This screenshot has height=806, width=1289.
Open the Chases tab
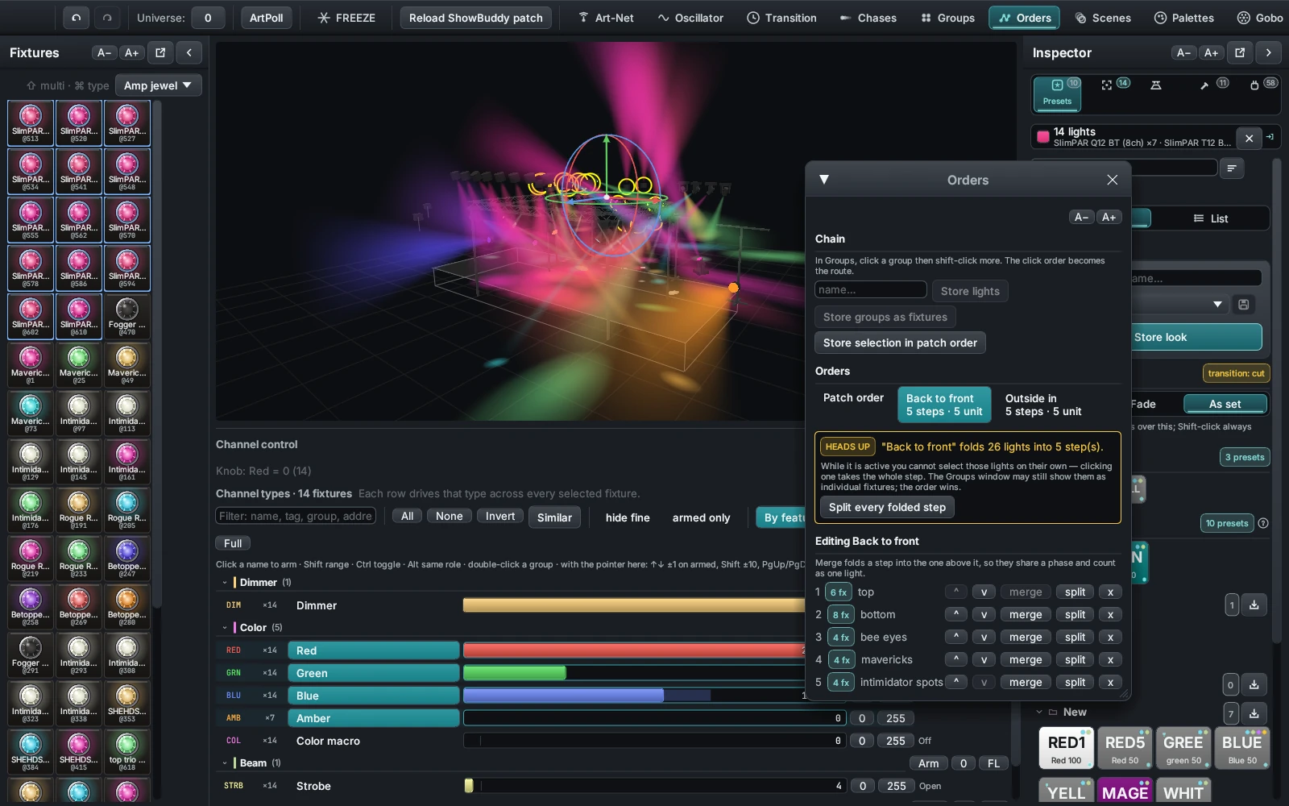pyautogui.click(x=868, y=18)
